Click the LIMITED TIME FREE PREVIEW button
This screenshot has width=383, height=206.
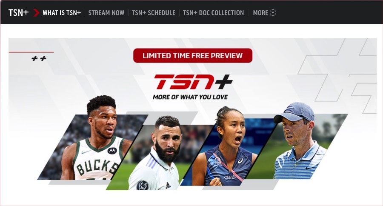(x=193, y=55)
